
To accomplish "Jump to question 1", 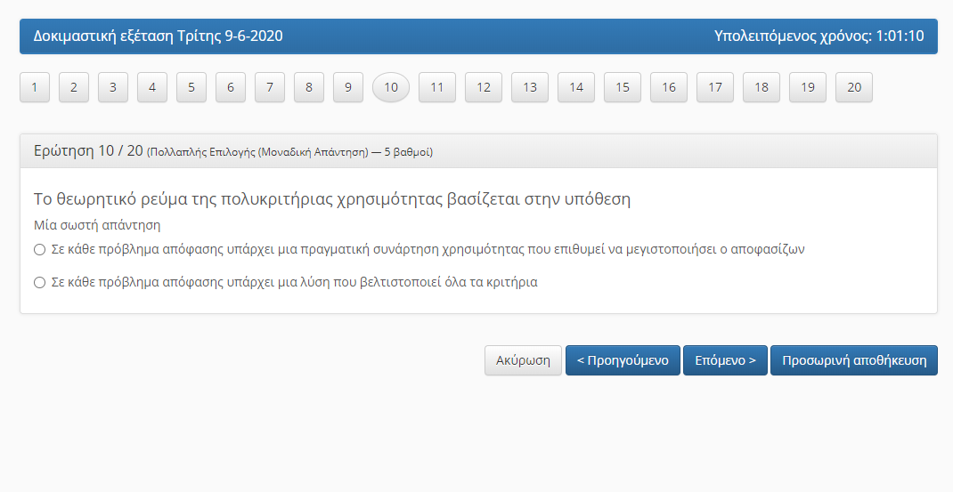I will (35, 87).
